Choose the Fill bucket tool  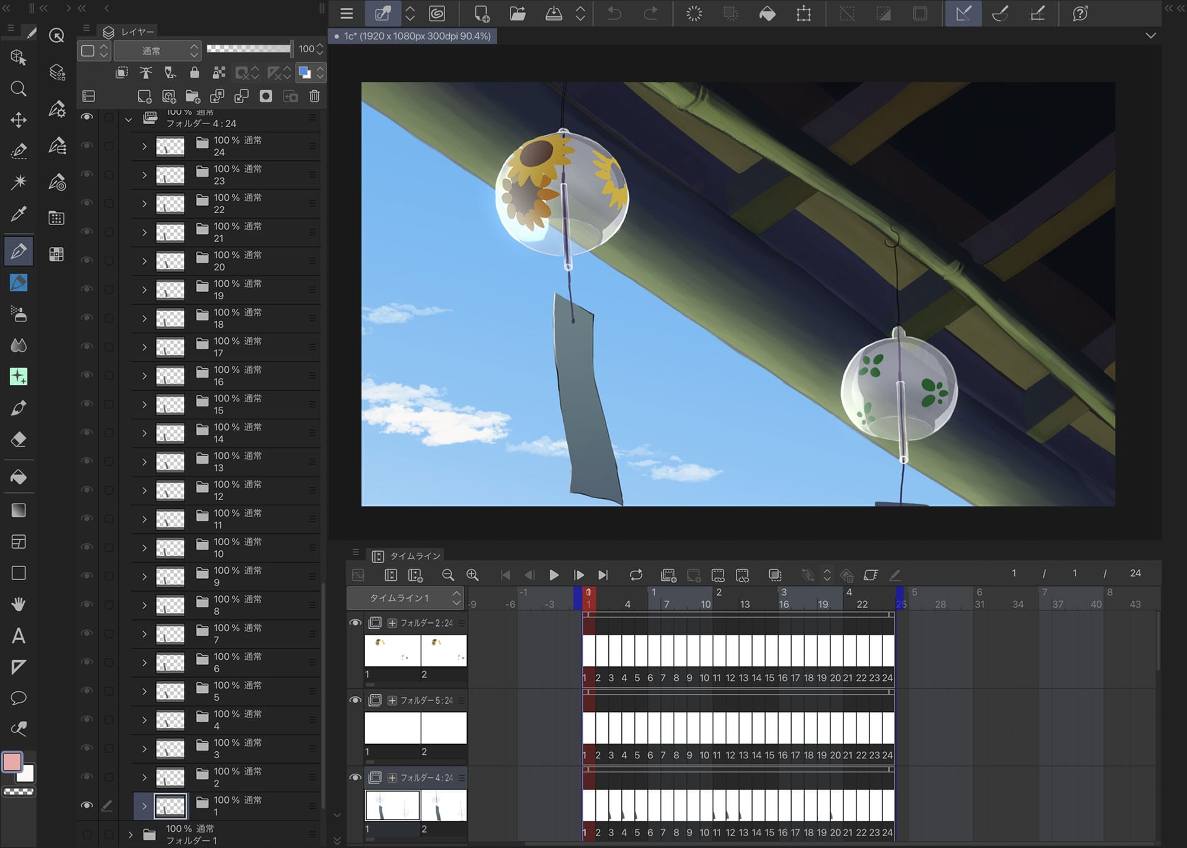[x=18, y=477]
